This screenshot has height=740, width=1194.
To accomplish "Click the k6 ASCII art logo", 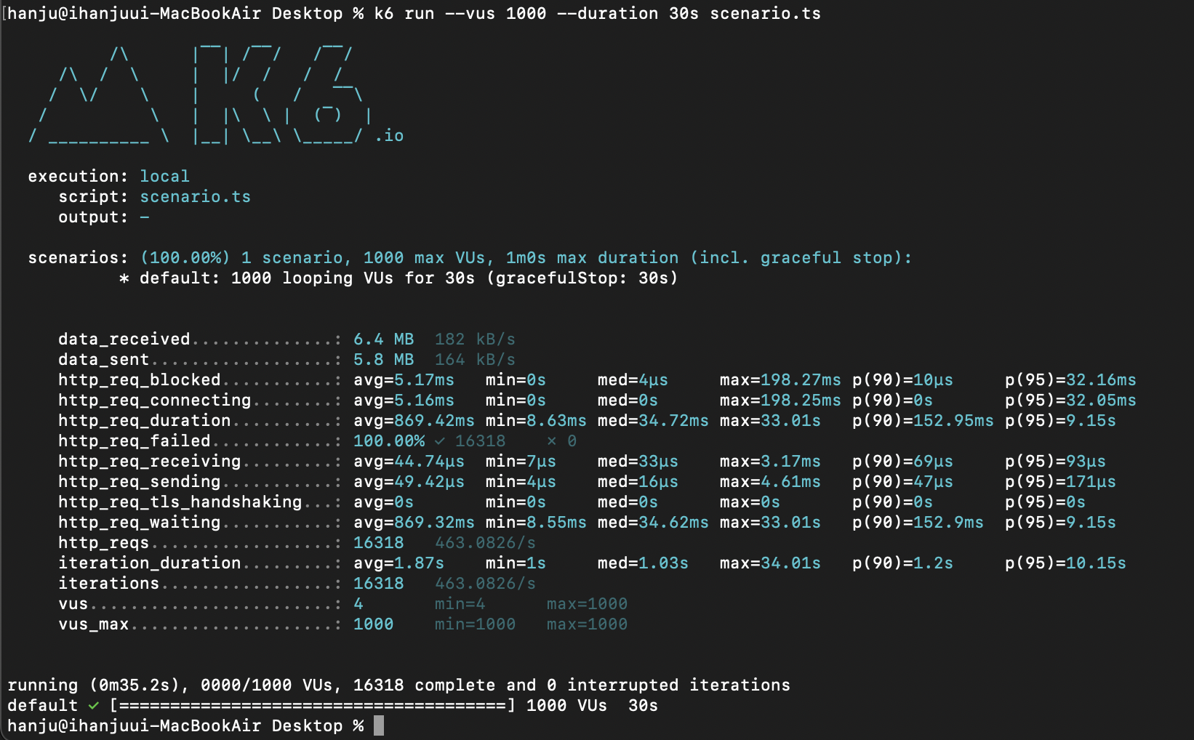I will coord(201,94).
